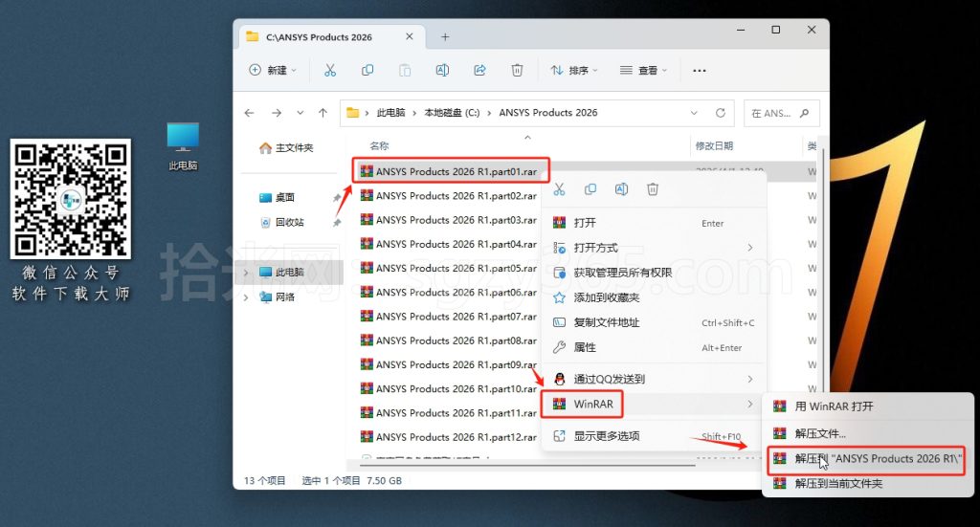The image size is (980, 527).
Task: Open 新建 dropdown in toolbar
Action: [x=273, y=71]
